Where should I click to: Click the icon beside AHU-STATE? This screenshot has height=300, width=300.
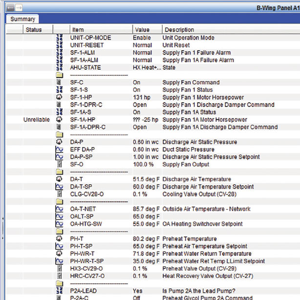pos(59,67)
